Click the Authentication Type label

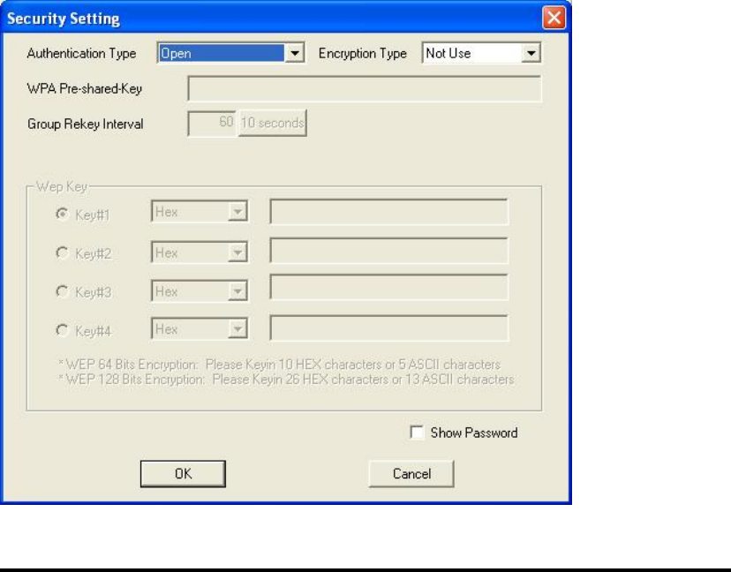click(x=81, y=54)
